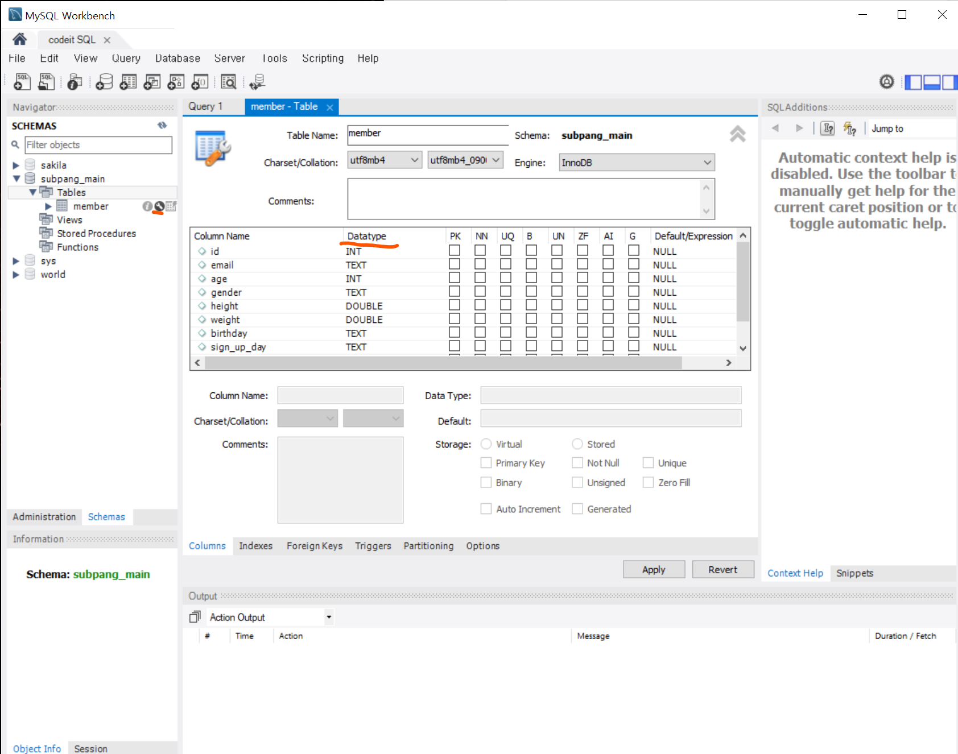Toggle the bottom output panel icon

pos(931,82)
